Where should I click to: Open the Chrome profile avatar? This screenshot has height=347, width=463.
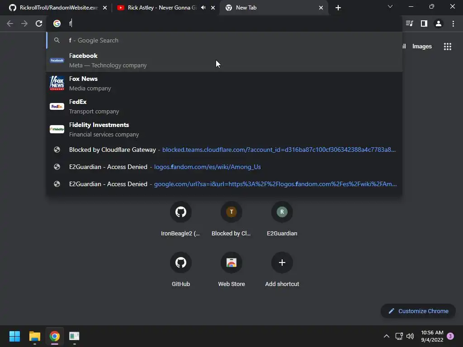(439, 23)
